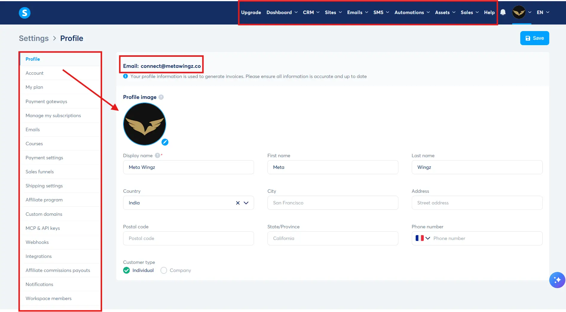Open the EN language dropdown

click(543, 12)
